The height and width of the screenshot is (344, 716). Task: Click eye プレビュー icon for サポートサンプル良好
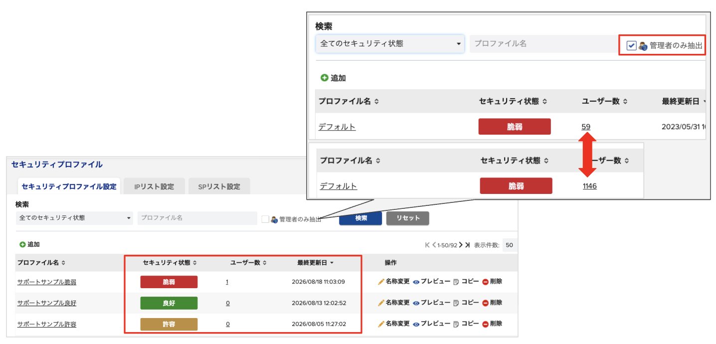[x=416, y=303]
